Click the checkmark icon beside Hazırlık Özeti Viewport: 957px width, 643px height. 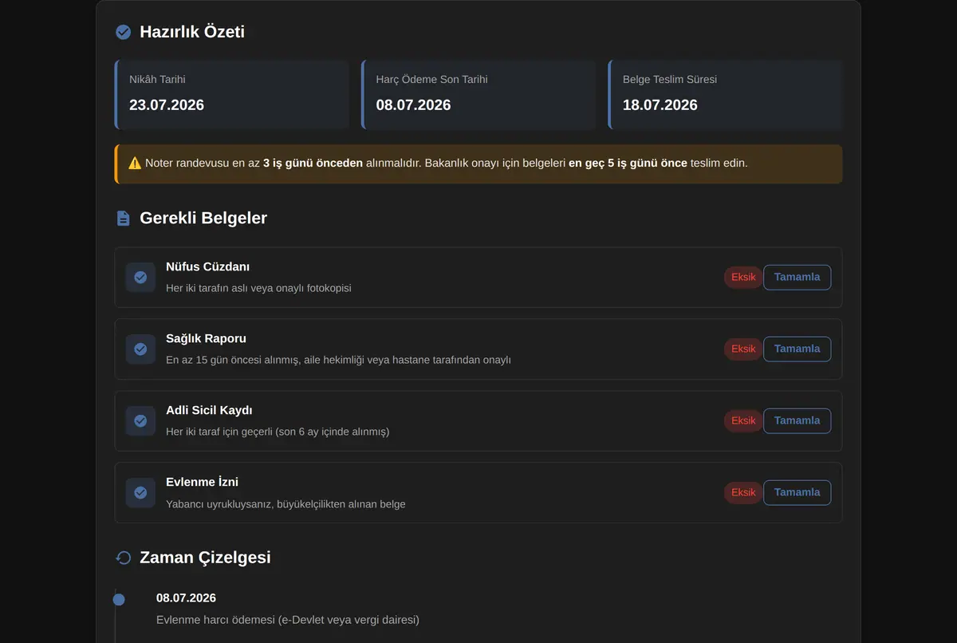click(x=124, y=32)
